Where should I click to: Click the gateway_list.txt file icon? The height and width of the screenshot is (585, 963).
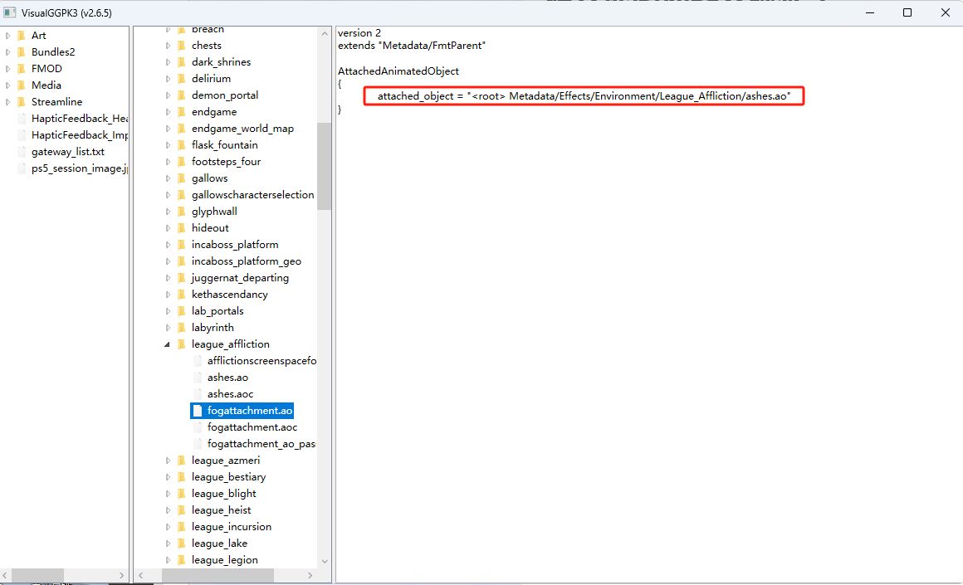(x=22, y=152)
